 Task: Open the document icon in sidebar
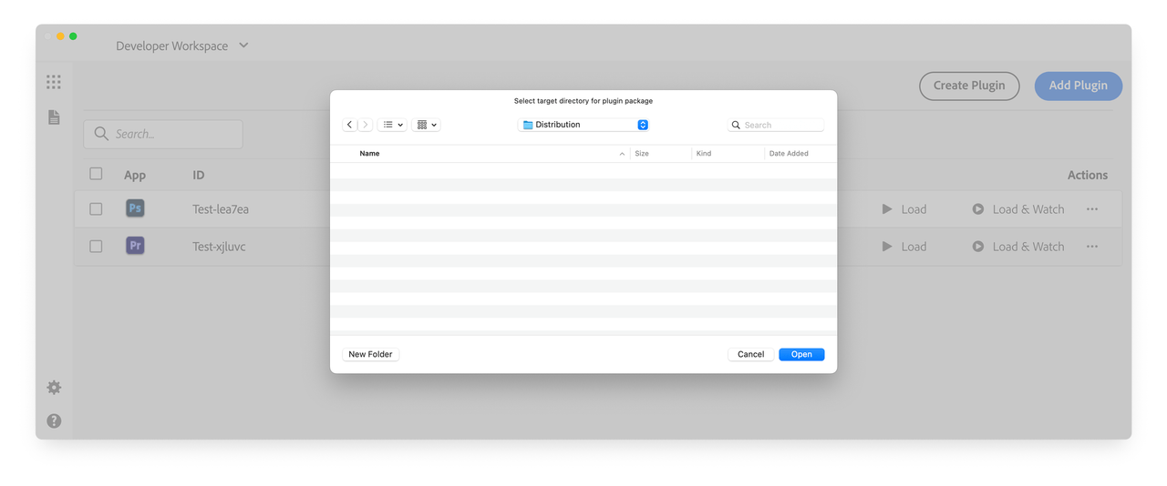(54, 117)
